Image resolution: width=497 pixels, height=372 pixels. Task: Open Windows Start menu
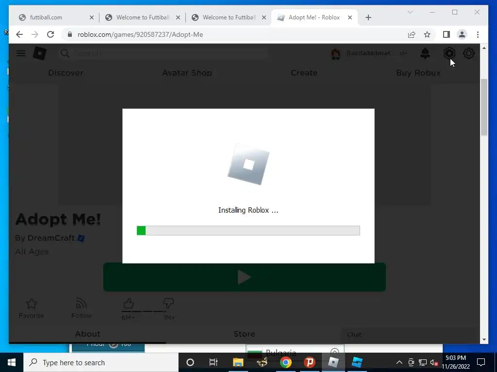pyautogui.click(x=12, y=362)
